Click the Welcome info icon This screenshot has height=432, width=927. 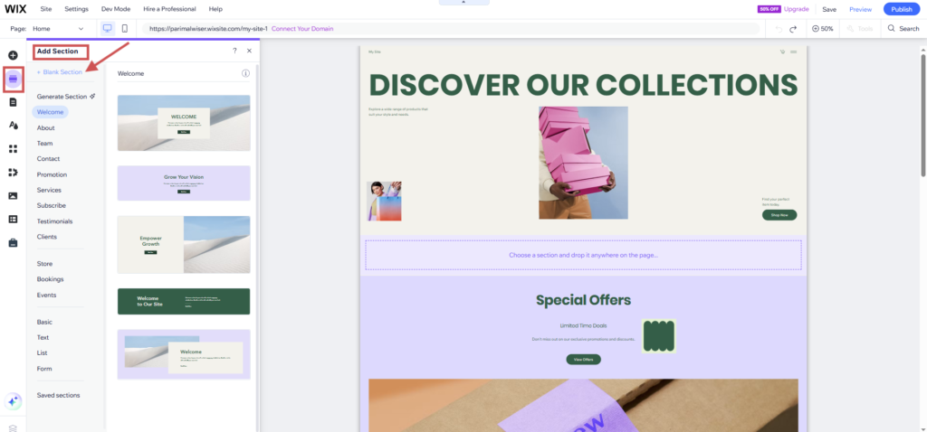[x=245, y=73]
